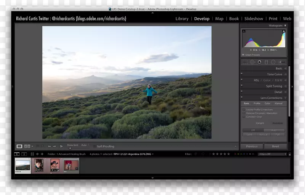Click the Reset button
The height and width of the screenshot is (195, 305).
pyautogui.click(x=275, y=147)
